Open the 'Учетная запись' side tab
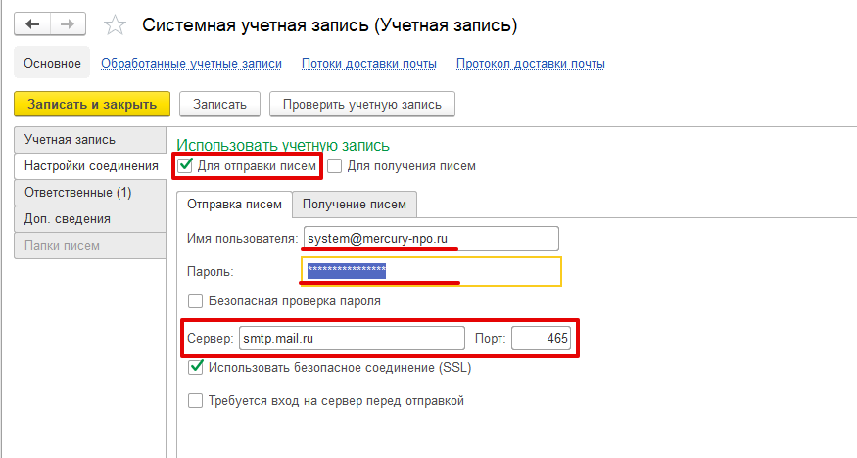Image resolution: width=857 pixels, height=458 pixels. (71, 139)
